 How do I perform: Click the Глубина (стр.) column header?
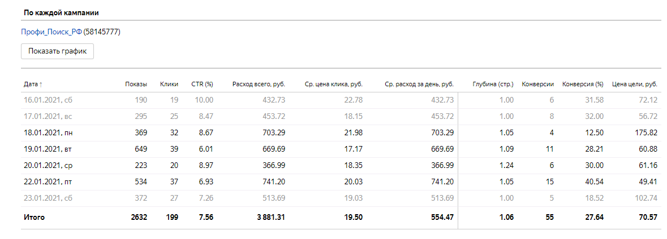493,85
